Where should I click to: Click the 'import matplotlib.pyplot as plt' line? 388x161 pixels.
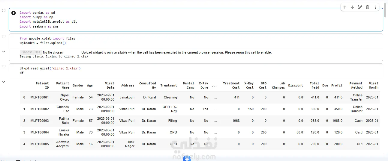tap(48, 22)
